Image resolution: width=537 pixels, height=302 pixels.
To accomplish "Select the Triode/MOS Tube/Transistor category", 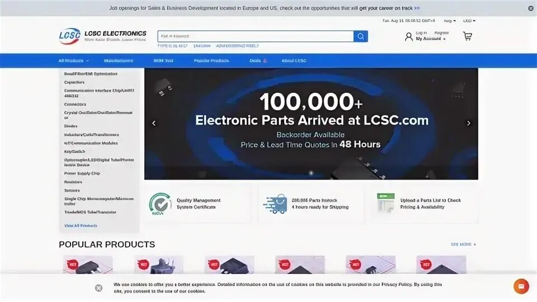I will pyautogui.click(x=90, y=212).
